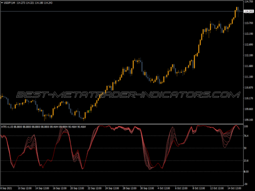The height and width of the screenshot is (191, 255).
Task: Click indicator level label 23.6
Action: pyautogui.click(x=246, y=160)
